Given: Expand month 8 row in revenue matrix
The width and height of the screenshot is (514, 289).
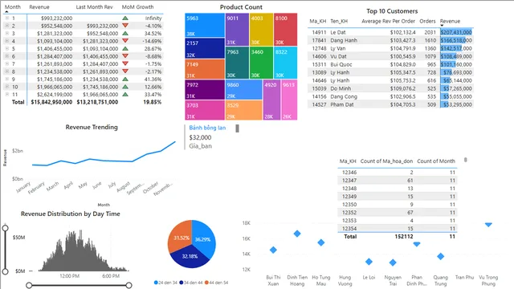Looking at the screenshot, I should point(7,71).
